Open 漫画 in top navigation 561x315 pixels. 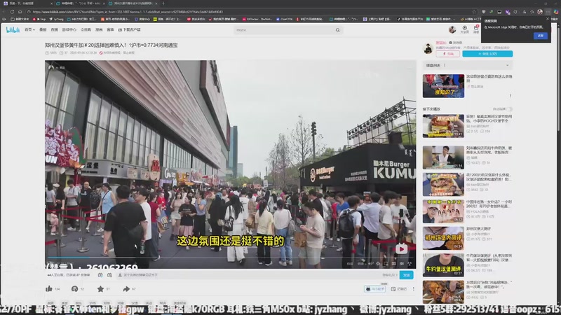click(x=99, y=30)
